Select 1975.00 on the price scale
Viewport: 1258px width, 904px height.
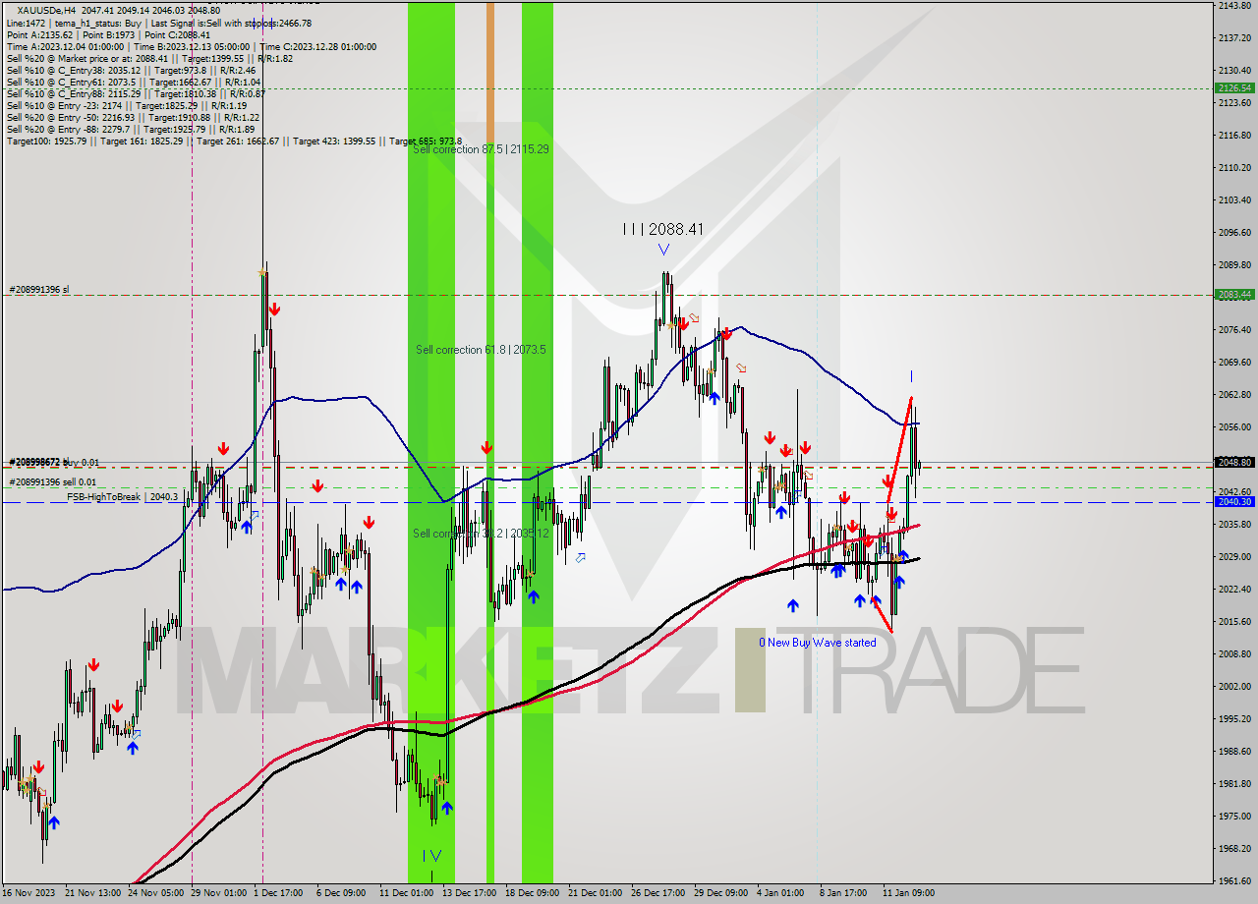point(1234,817)
